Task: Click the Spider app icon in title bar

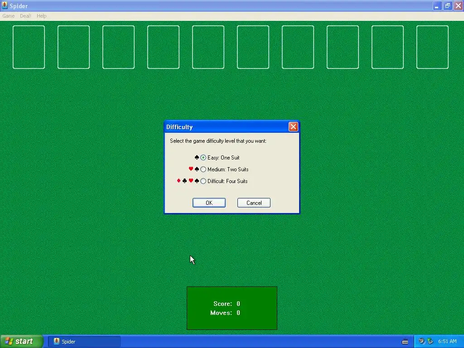Action: [x=5, y=5]
